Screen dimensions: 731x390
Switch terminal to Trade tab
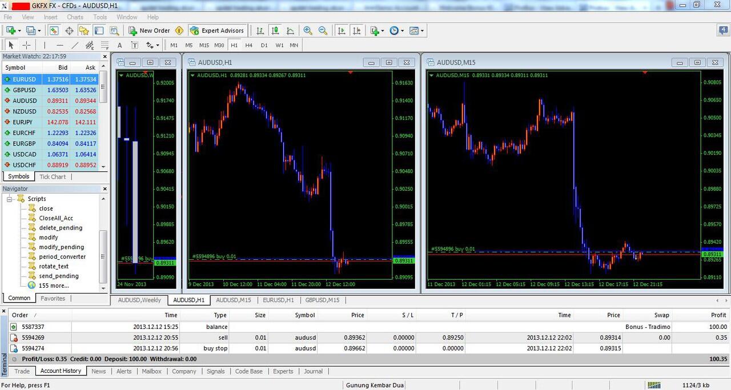pyautogui.click(x=22, y=371)
